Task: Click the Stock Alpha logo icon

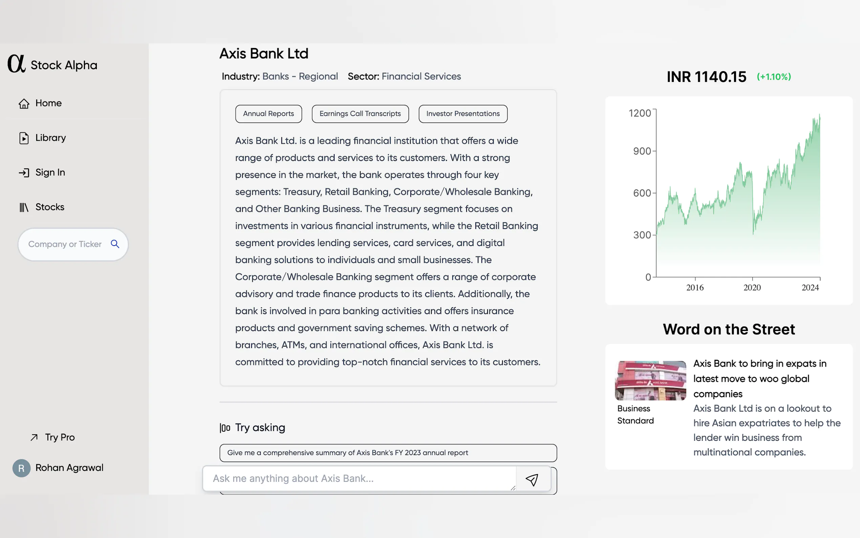Action: click(x=16, y=64)
